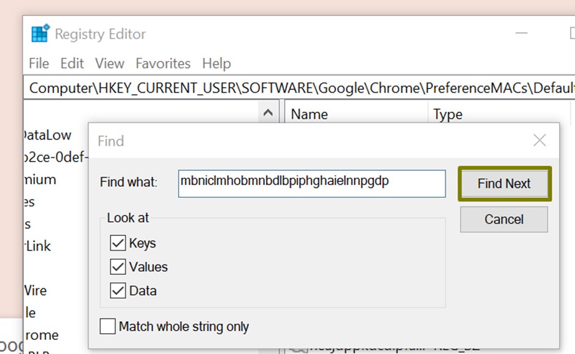Click Cancel in the Find dialog
575x354 pixels.
[x=504, y=219]
